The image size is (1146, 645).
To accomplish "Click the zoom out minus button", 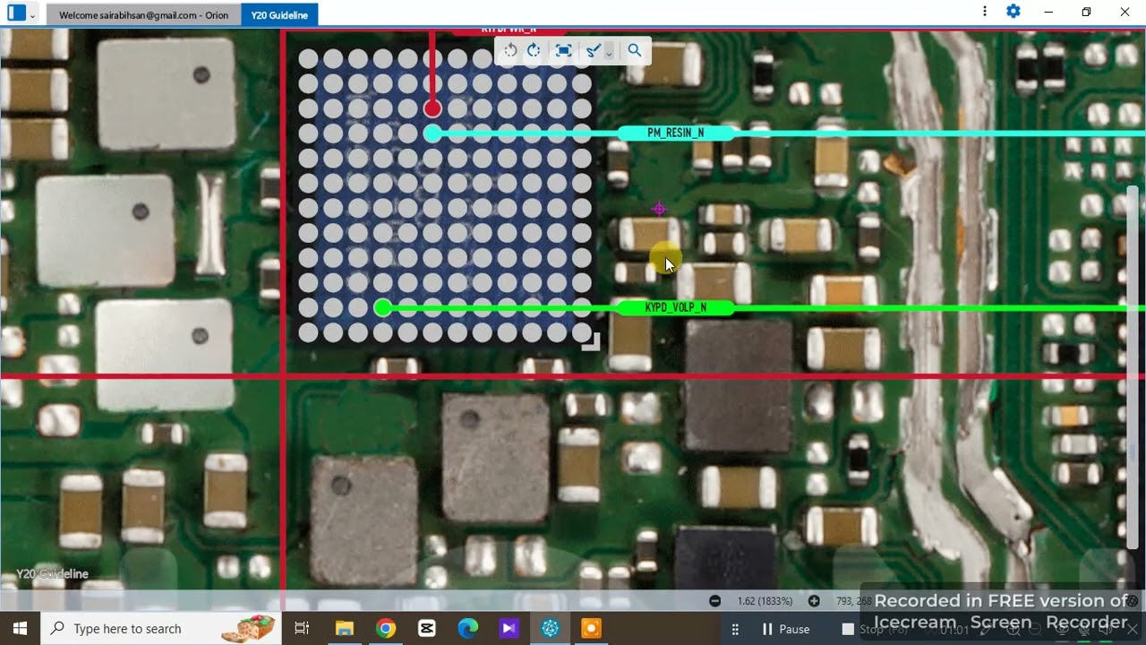I will [x=714, y=601].
